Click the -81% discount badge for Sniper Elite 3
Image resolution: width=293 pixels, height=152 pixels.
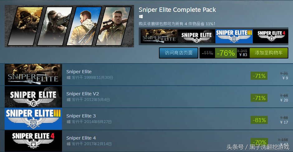tap(259, 120)
